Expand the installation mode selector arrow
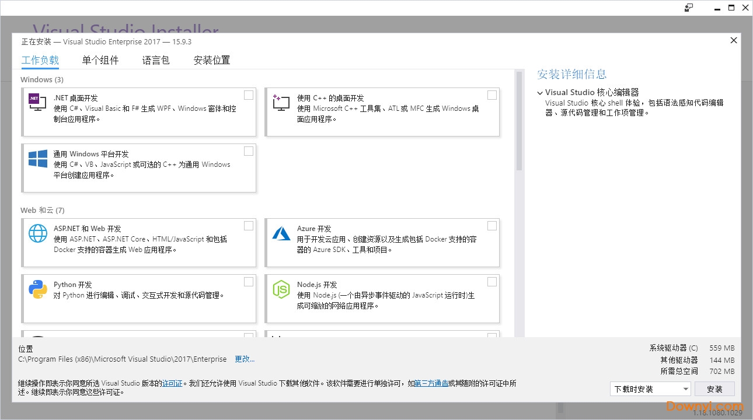 [x=686, y=388]
